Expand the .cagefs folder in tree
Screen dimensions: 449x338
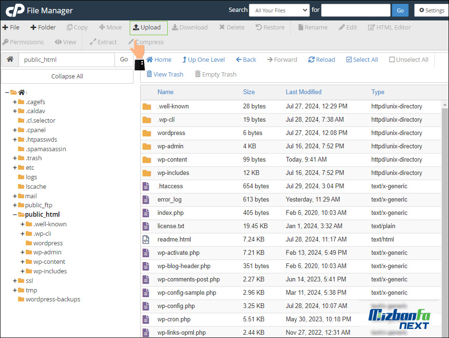click(x=15, y=102)
